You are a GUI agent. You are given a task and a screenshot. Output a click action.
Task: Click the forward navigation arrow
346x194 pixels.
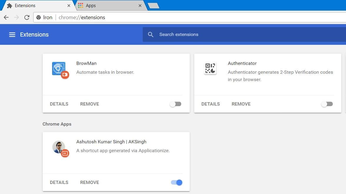[x=16, y=17]
